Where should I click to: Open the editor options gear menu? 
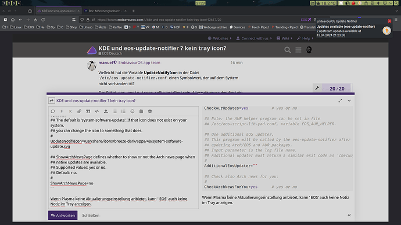(150, 111)
